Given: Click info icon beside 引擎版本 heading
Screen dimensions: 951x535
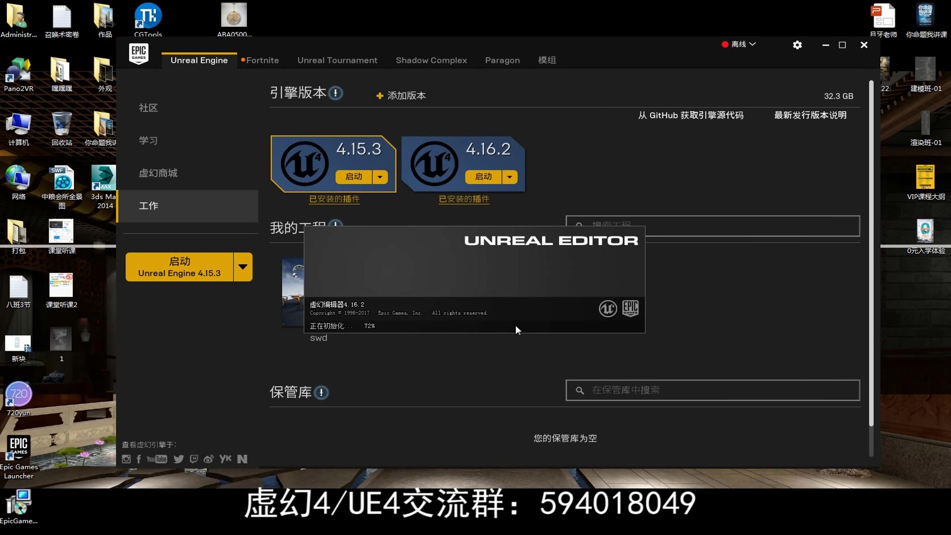Looking at the screenshot, I should pos(335,93).
